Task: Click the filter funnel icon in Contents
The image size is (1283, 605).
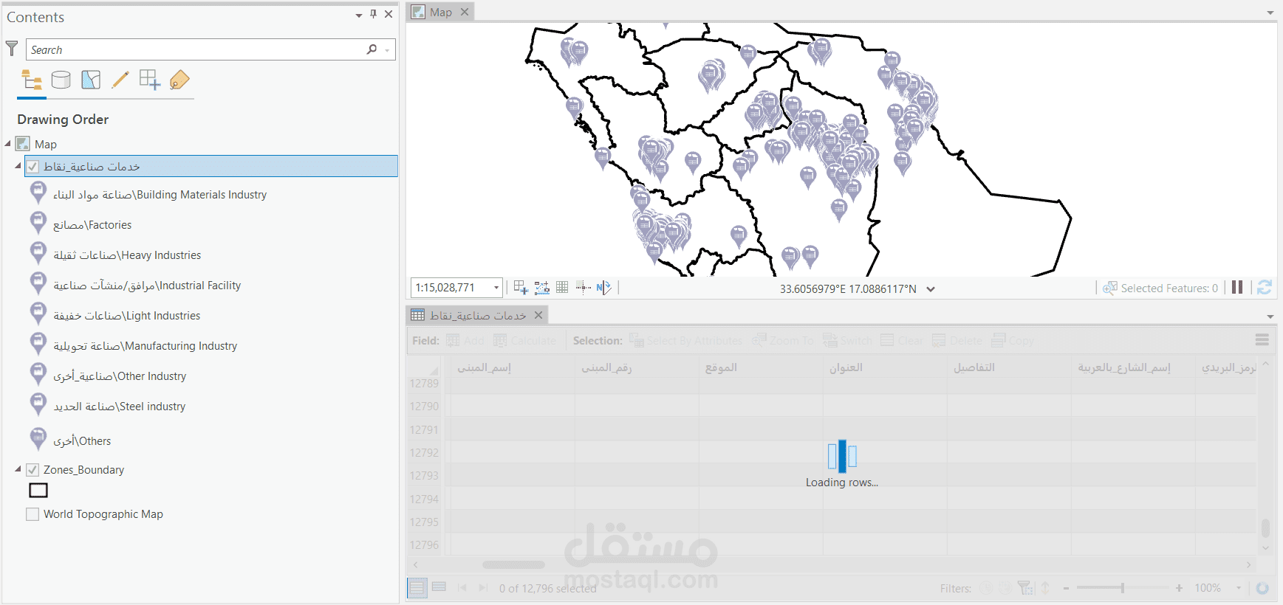Action: (x=12, y=49)
